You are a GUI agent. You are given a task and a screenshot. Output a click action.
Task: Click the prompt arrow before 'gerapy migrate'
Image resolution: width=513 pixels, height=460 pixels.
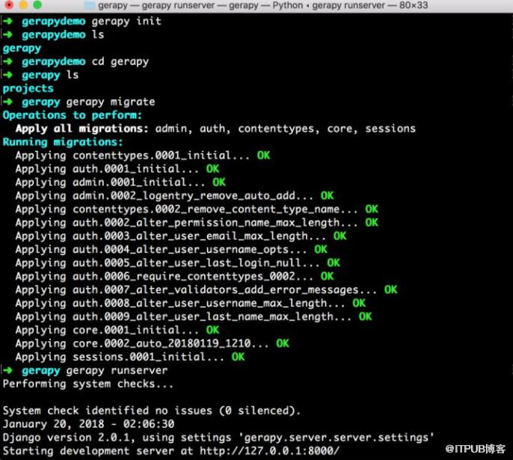[7, 102]
